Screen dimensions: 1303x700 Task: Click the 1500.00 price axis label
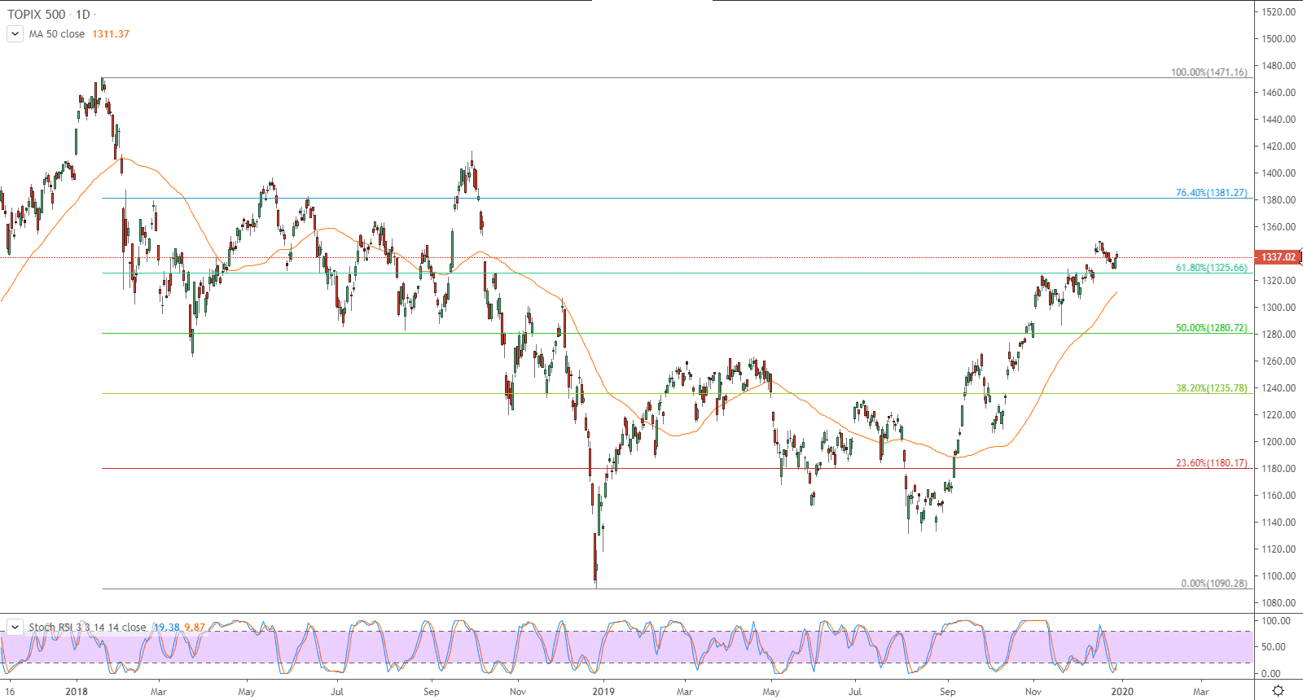click(x=1279, y=39)
